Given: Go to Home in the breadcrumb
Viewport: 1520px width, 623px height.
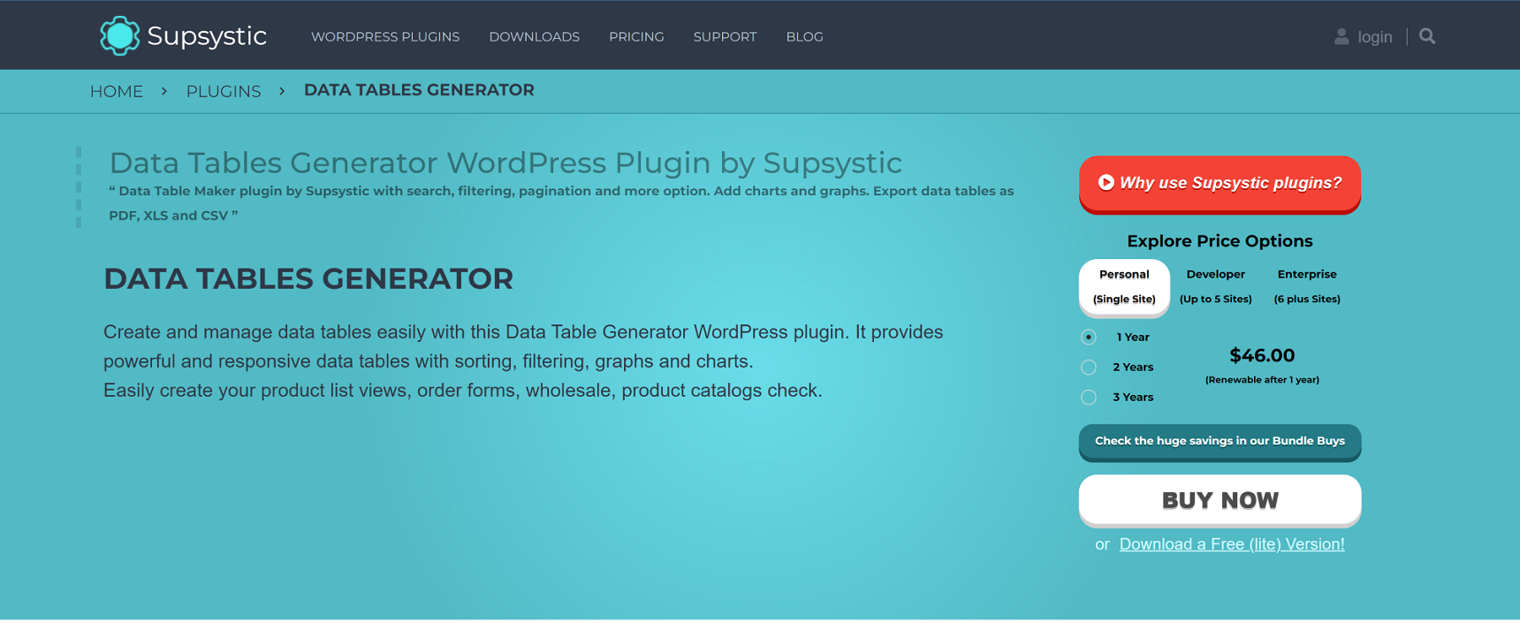Looking at the screenshot, I should pos(117,91).
